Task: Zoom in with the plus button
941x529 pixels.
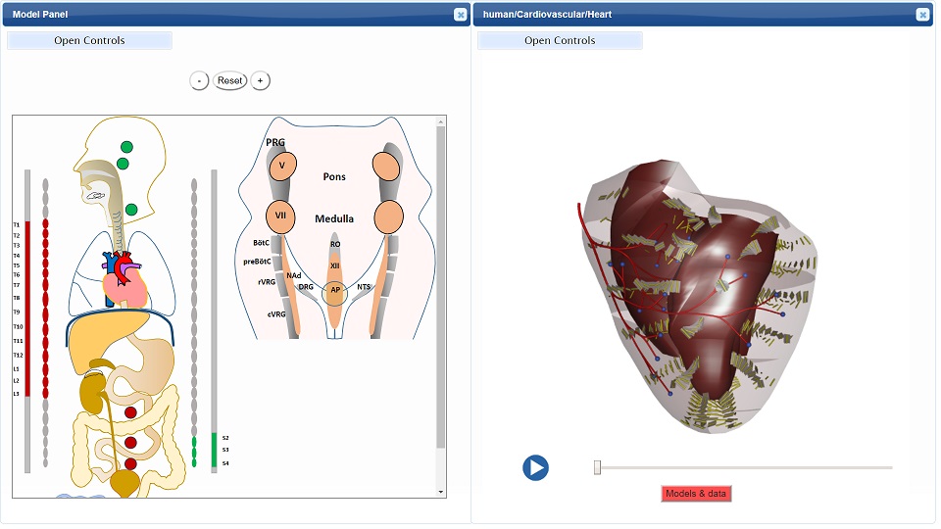Action: [x=260, y=81]
